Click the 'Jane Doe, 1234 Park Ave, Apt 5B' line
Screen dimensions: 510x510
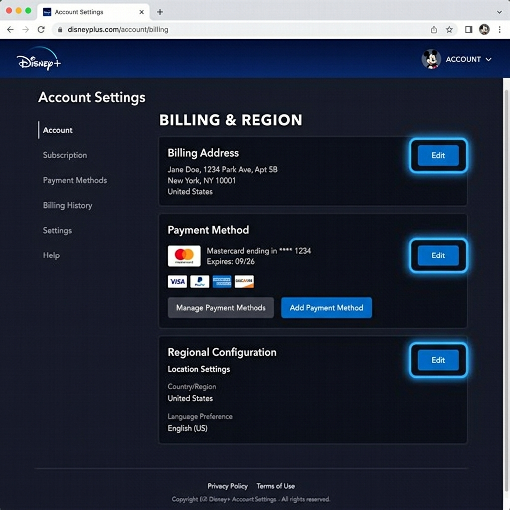(223, 170)
